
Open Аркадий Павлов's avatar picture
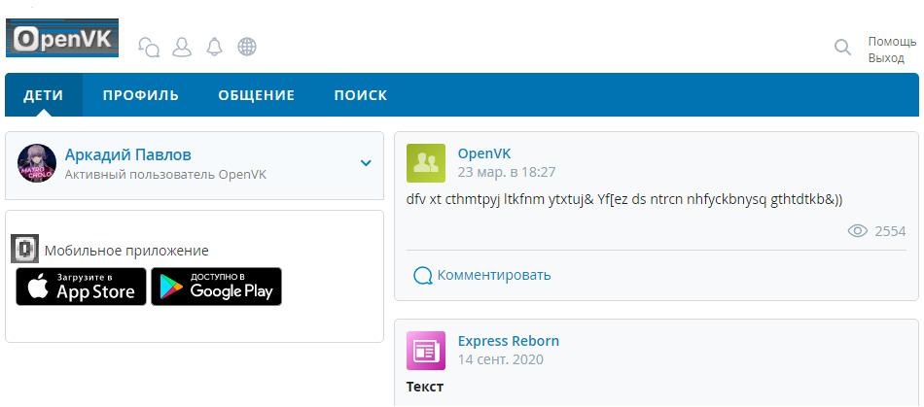click(x=37, y=163)
